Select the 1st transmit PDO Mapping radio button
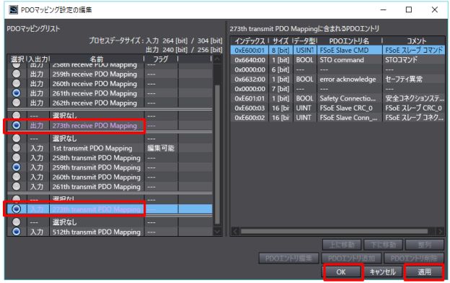The image size is (450, 283). pyautogui.click(x=17, y=148)
